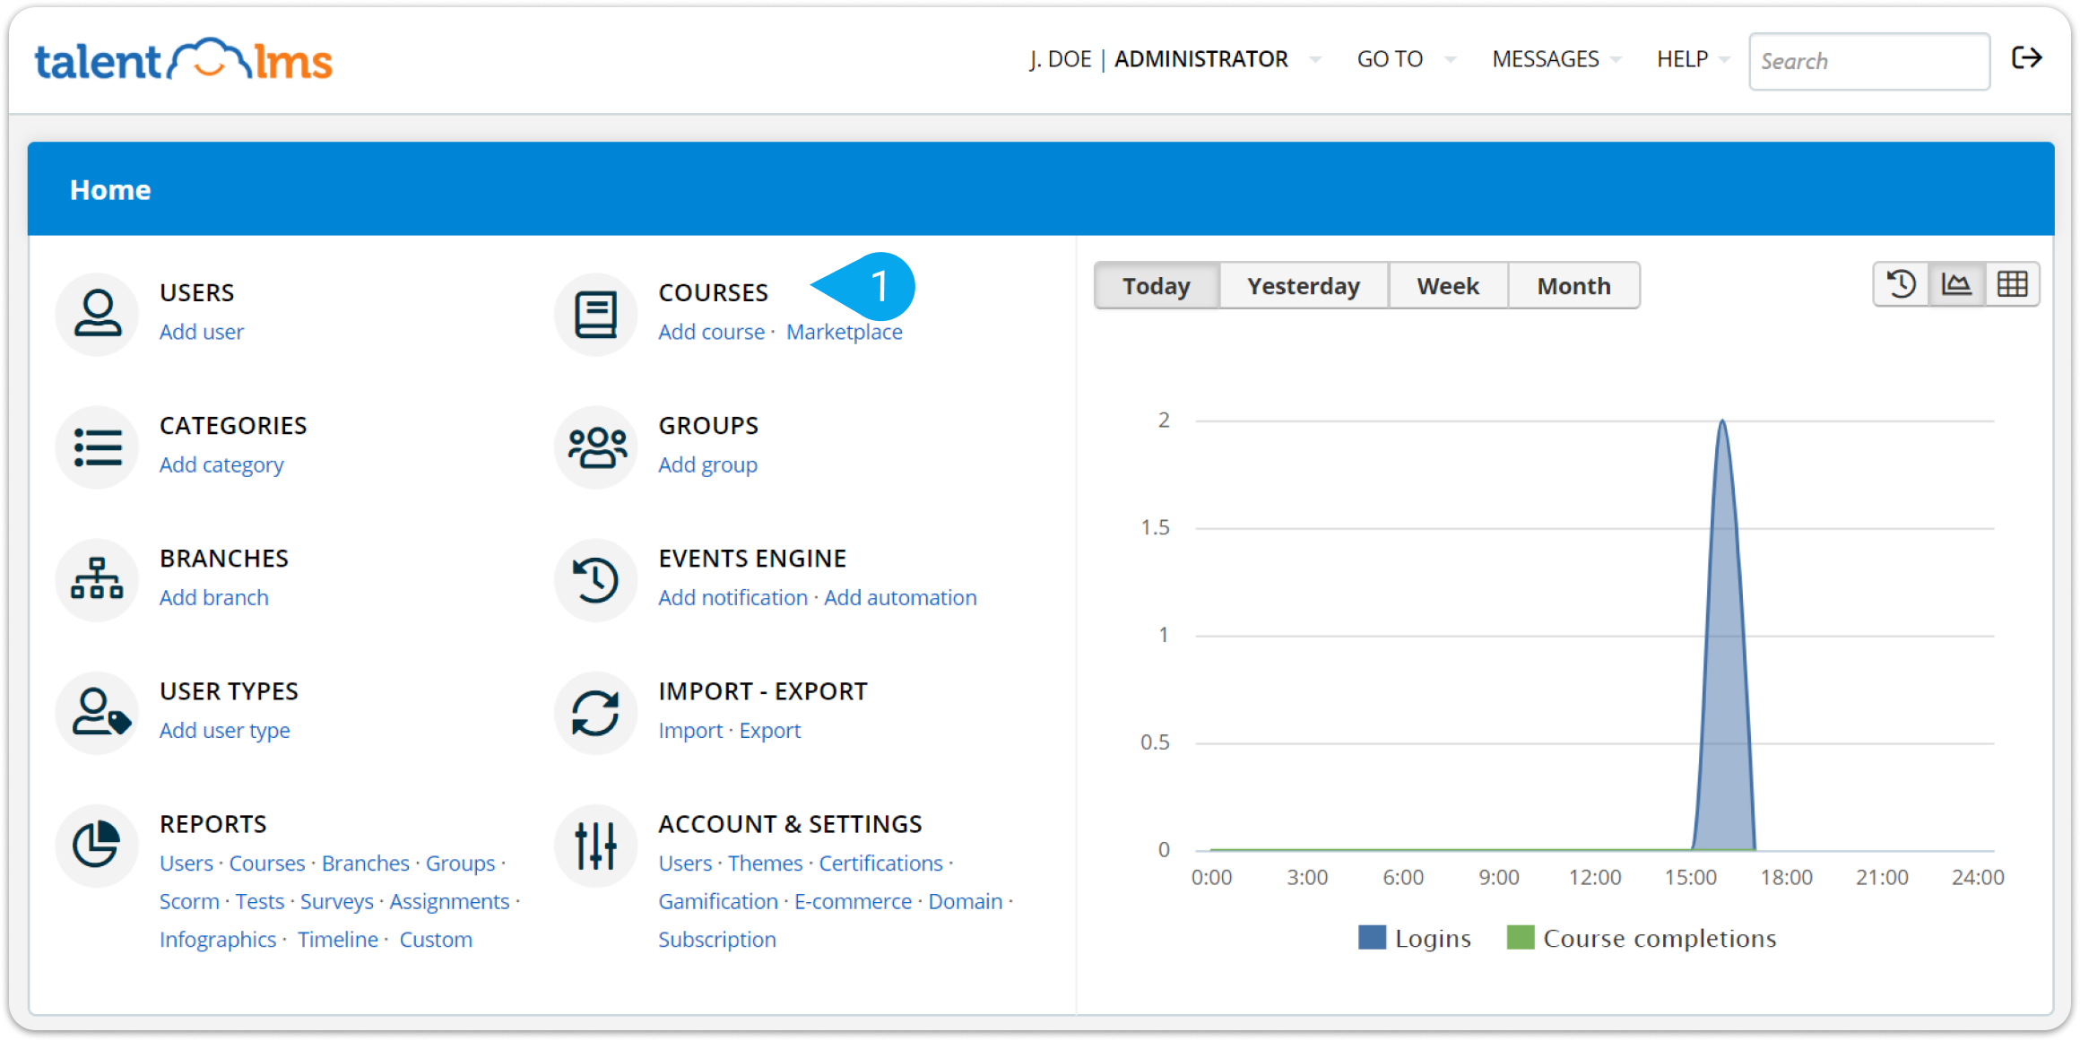Open the Groups people icon

pos(595,447)
